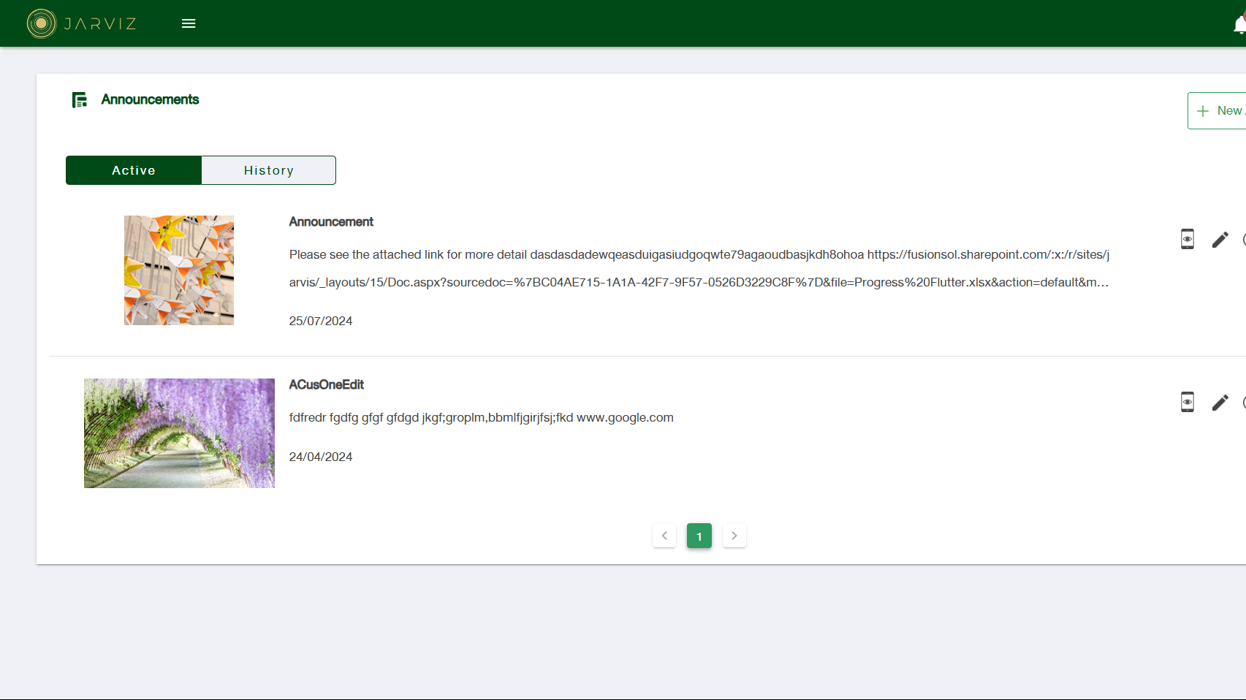Click the 'Announcement' title text

pos(331,222)
